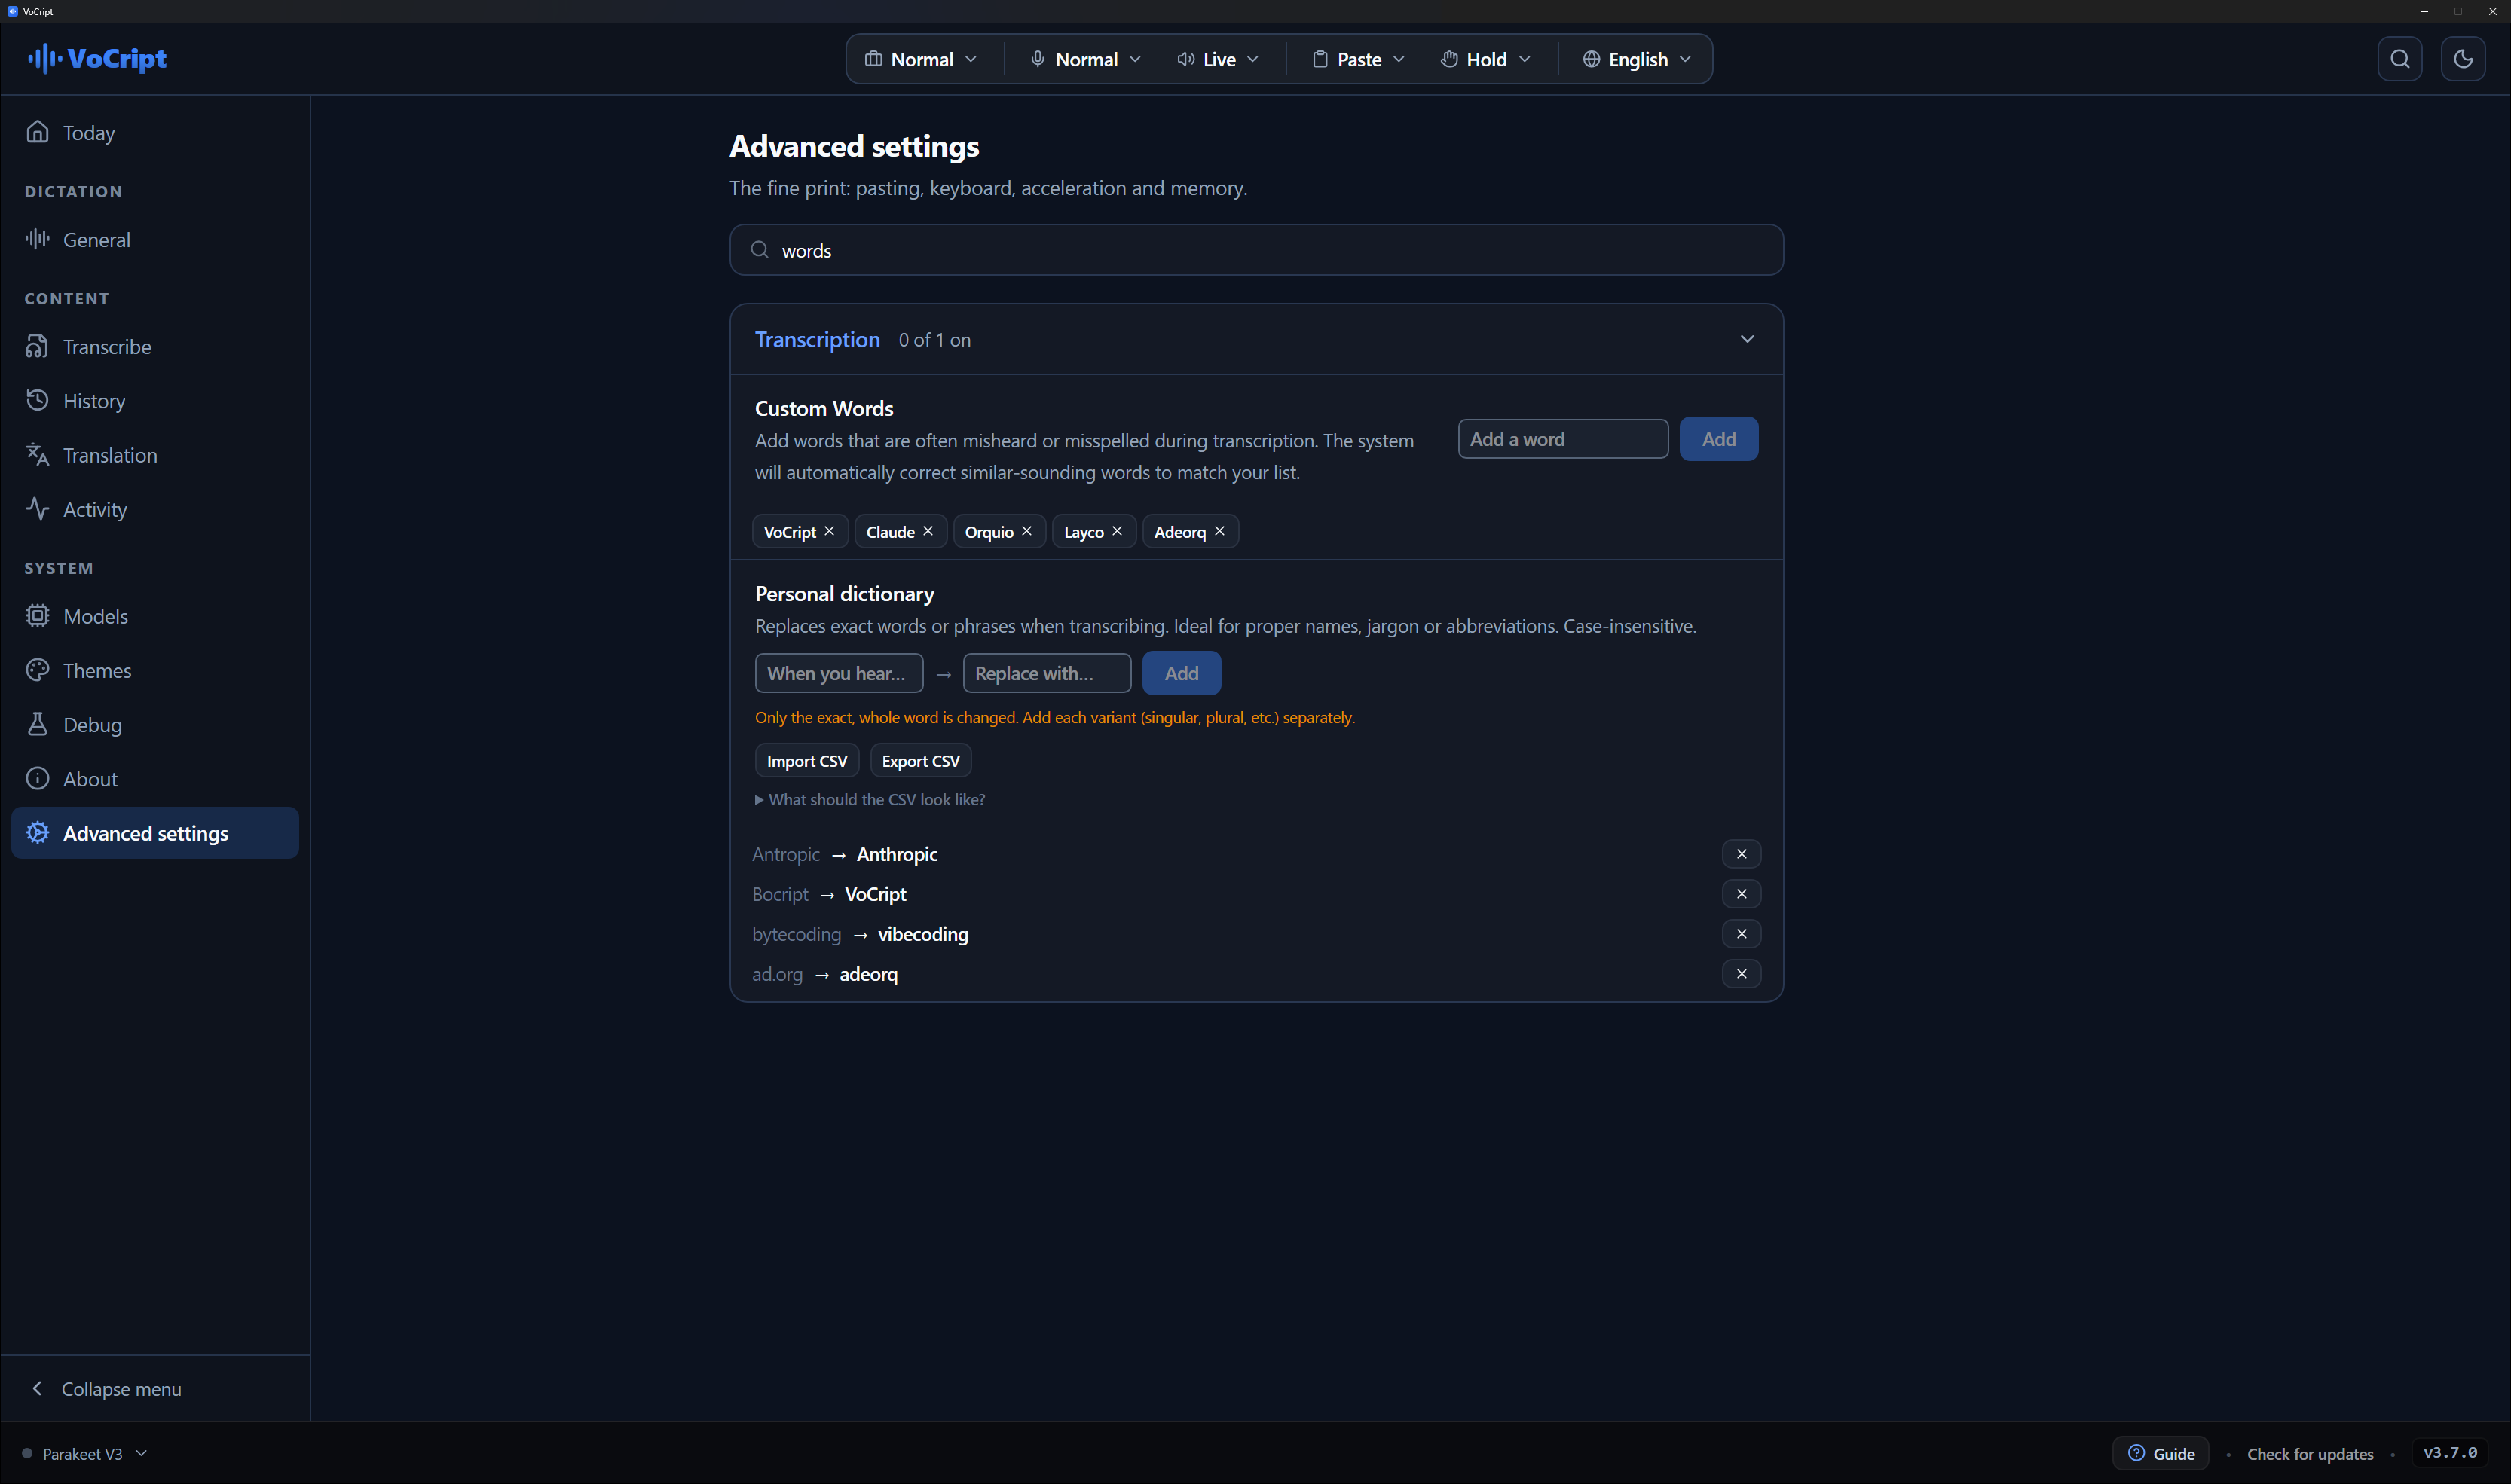This screenshot has height=1484, width=2511.
Task: Delete the Bocript to VoCript dictionary entry
Action: (1741, 894)
